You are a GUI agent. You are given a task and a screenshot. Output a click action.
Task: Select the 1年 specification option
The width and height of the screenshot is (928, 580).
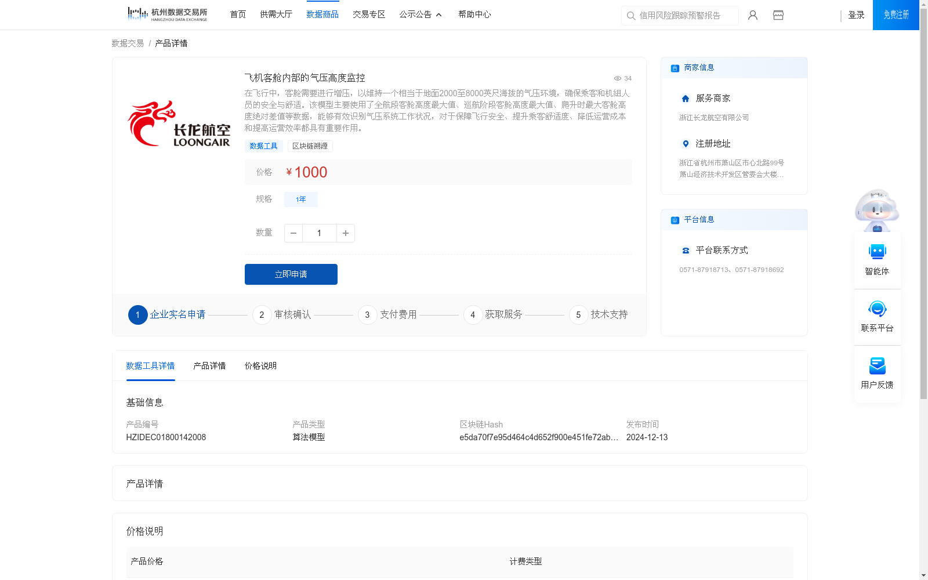pos(301,200)
